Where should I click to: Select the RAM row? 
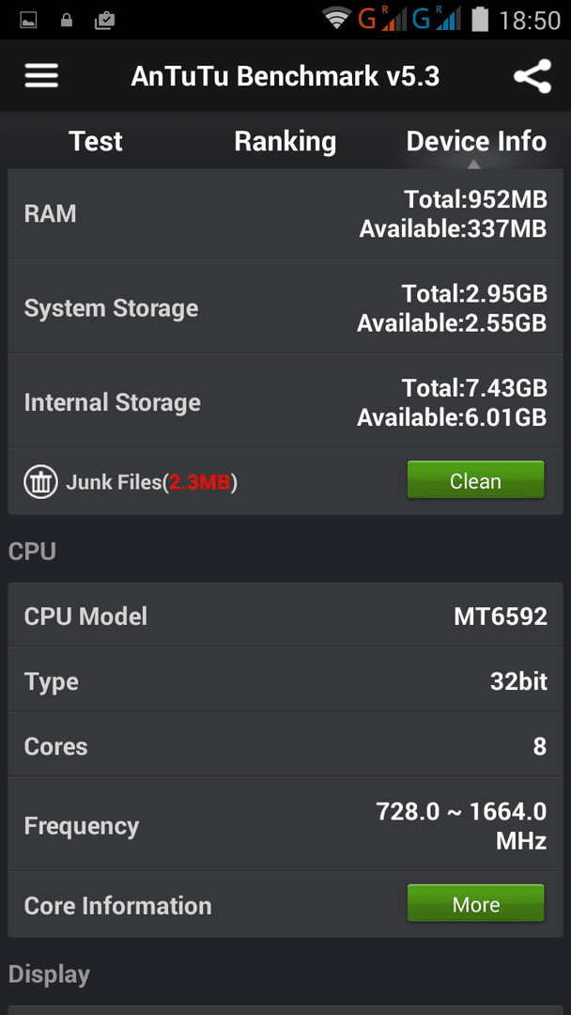pos(285,213)
